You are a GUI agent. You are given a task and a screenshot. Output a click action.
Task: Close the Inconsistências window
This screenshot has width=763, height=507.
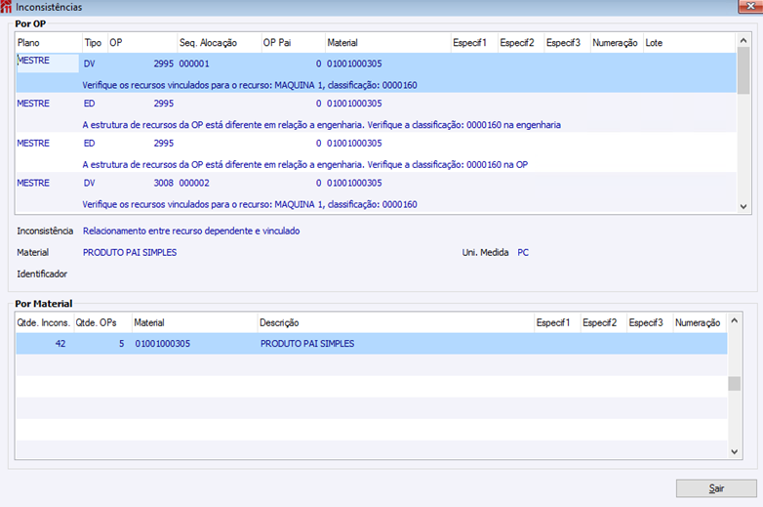coord(750,6)
